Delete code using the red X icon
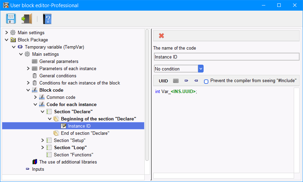The height and width of the screenshot is (182, 303). (161, 36)
